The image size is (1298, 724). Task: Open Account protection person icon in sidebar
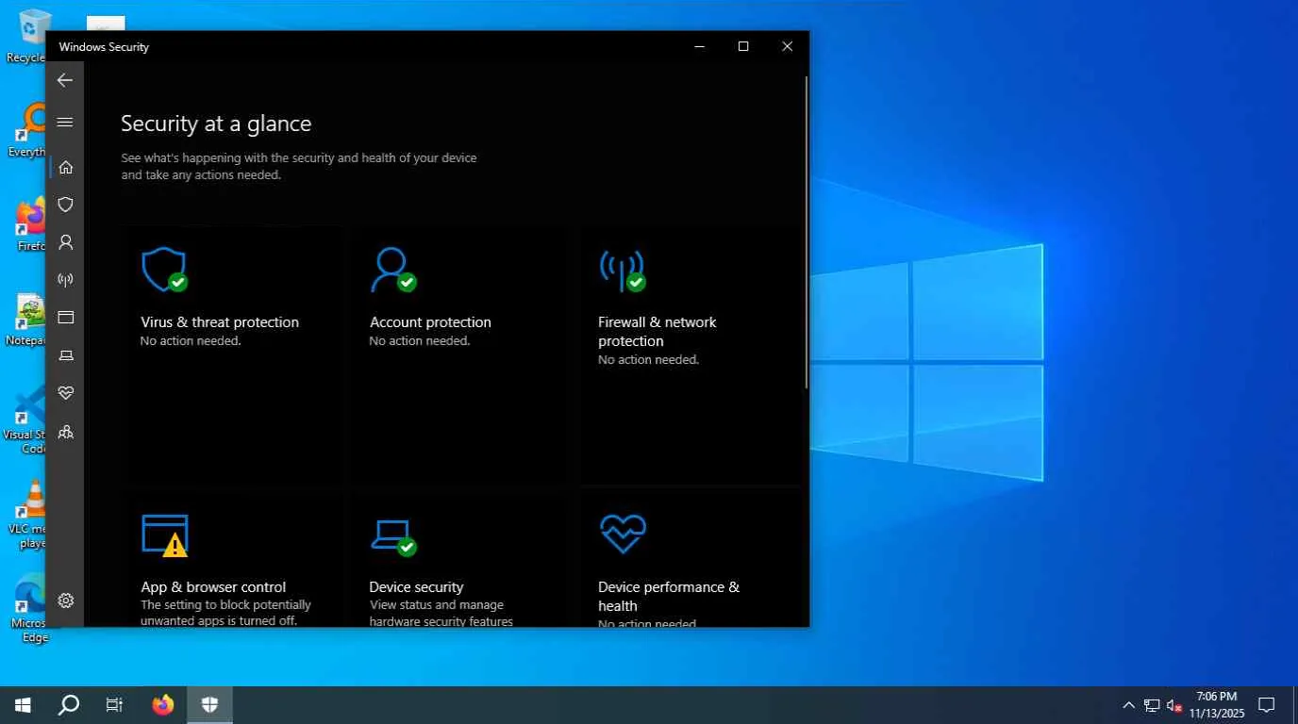[65, 242]
